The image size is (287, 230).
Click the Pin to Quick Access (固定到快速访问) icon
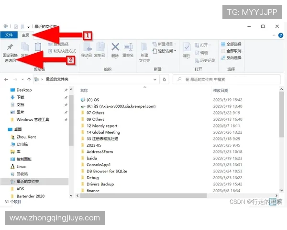click(x=10, y=48)
